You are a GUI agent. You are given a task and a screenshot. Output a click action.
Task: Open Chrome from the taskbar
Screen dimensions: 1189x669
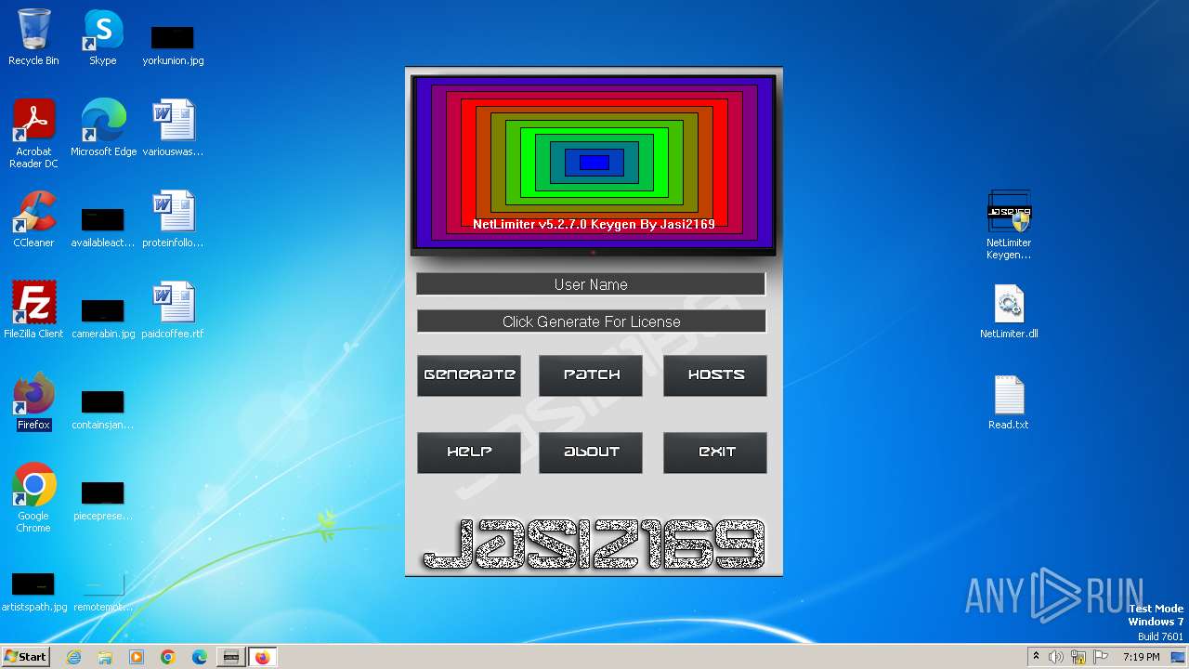[x=168, y=657]
